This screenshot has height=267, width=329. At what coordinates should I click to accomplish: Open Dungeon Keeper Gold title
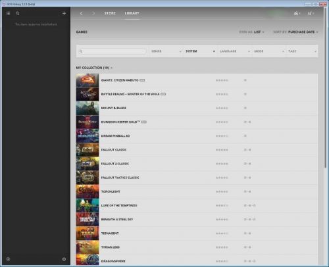pos(120,122)
